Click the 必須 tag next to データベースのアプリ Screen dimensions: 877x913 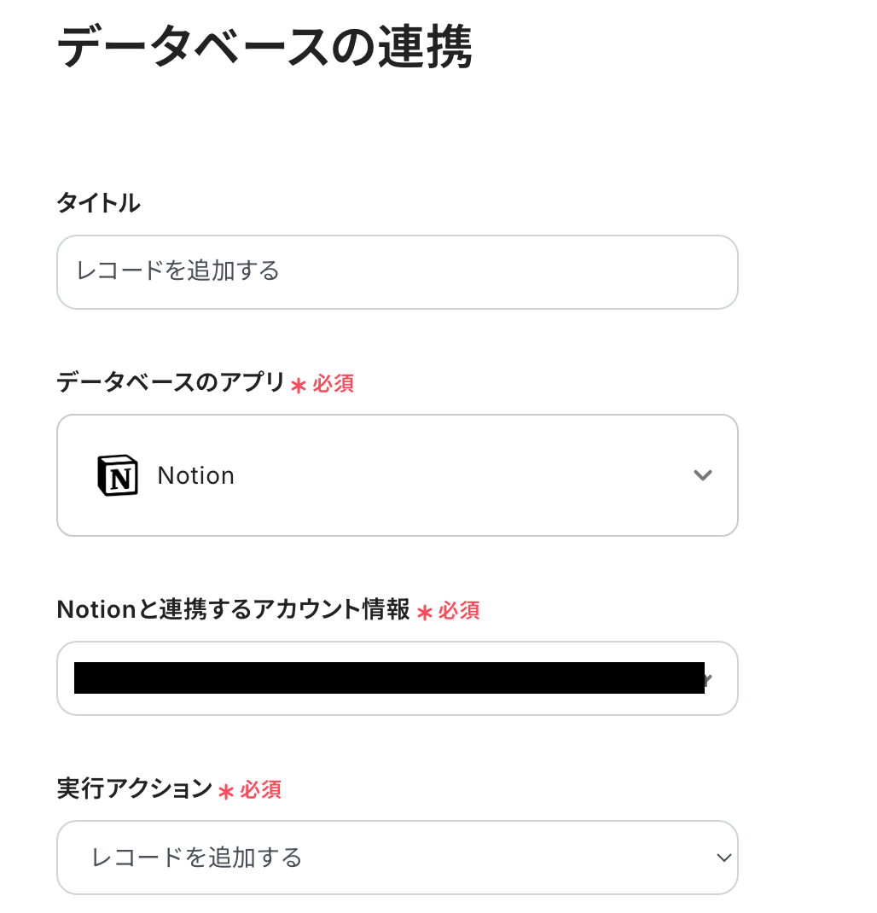(334, 384)
